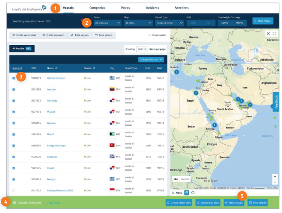Open the Iron Lady vessel link
Viewport: 282px width, 213px height.
(x=52, y=101)
